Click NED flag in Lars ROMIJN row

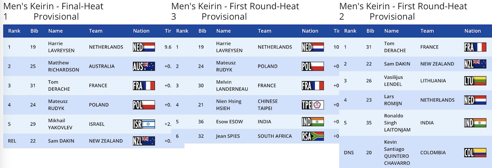pos(475,100)
